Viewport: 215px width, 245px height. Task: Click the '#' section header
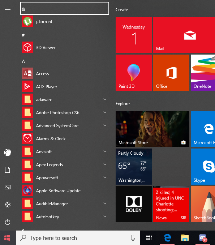(23, 35)
